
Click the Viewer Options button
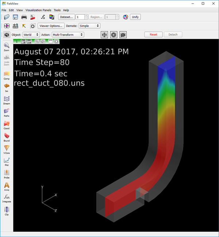pos(51,26)
